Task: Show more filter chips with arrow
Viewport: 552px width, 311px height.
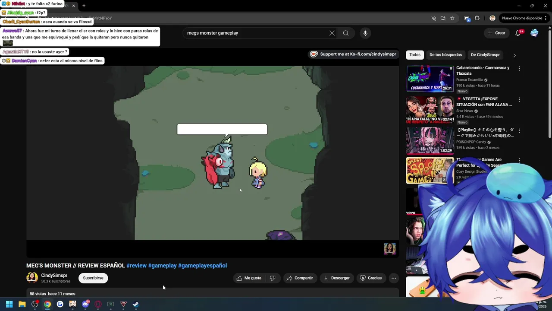Action: [514, 55]
